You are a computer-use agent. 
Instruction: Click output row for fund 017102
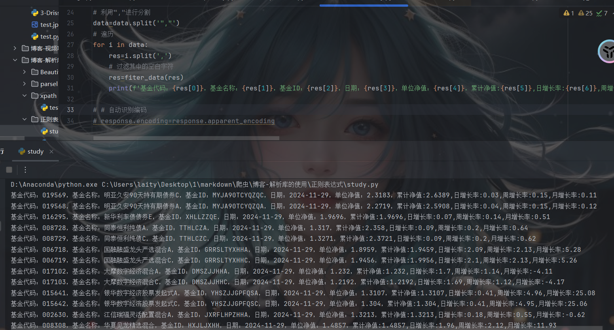tap(281, 271)
